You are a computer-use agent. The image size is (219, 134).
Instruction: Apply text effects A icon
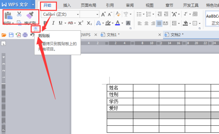click(x=99, y=23)
